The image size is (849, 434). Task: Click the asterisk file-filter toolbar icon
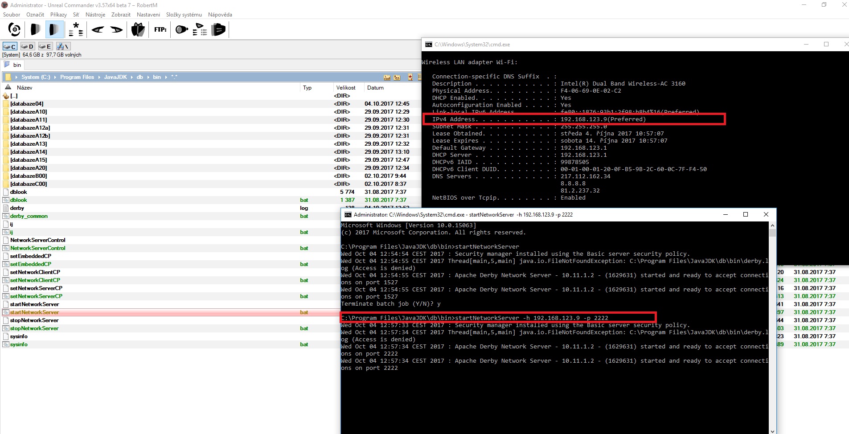tap(76, 30)
